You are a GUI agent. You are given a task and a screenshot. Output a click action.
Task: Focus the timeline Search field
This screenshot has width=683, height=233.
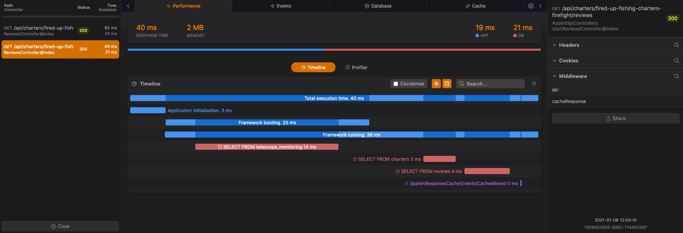(x=490, y=84)
